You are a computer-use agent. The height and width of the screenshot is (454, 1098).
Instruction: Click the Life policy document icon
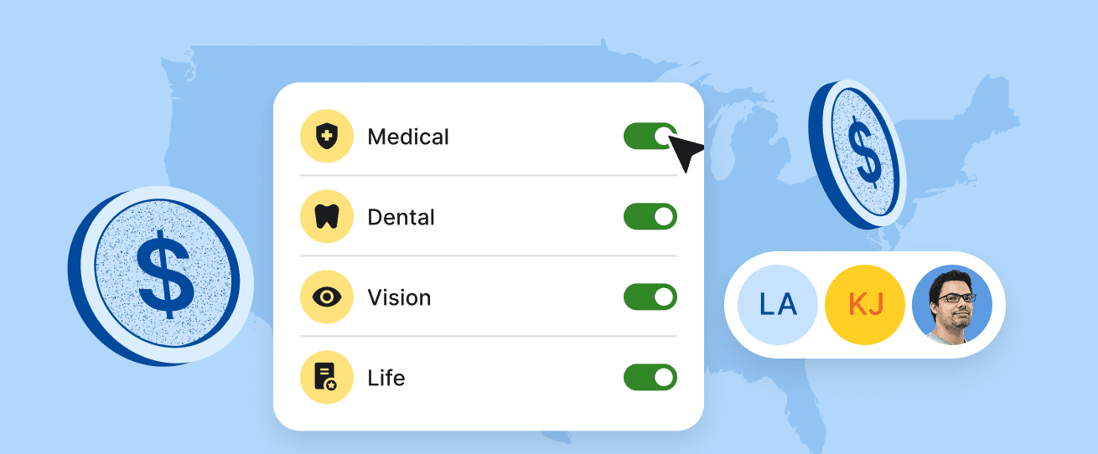tap(326, 378)
